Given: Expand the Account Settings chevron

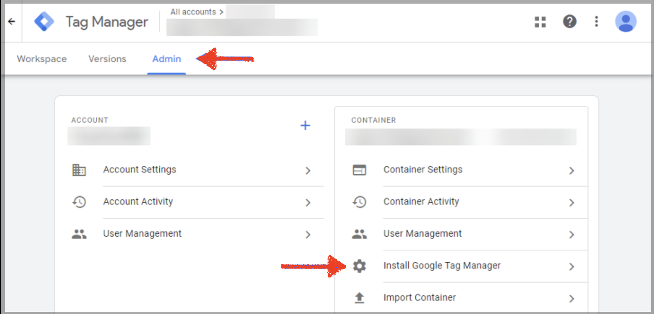Looking at the screenshot, I should (x=308, y=170).
